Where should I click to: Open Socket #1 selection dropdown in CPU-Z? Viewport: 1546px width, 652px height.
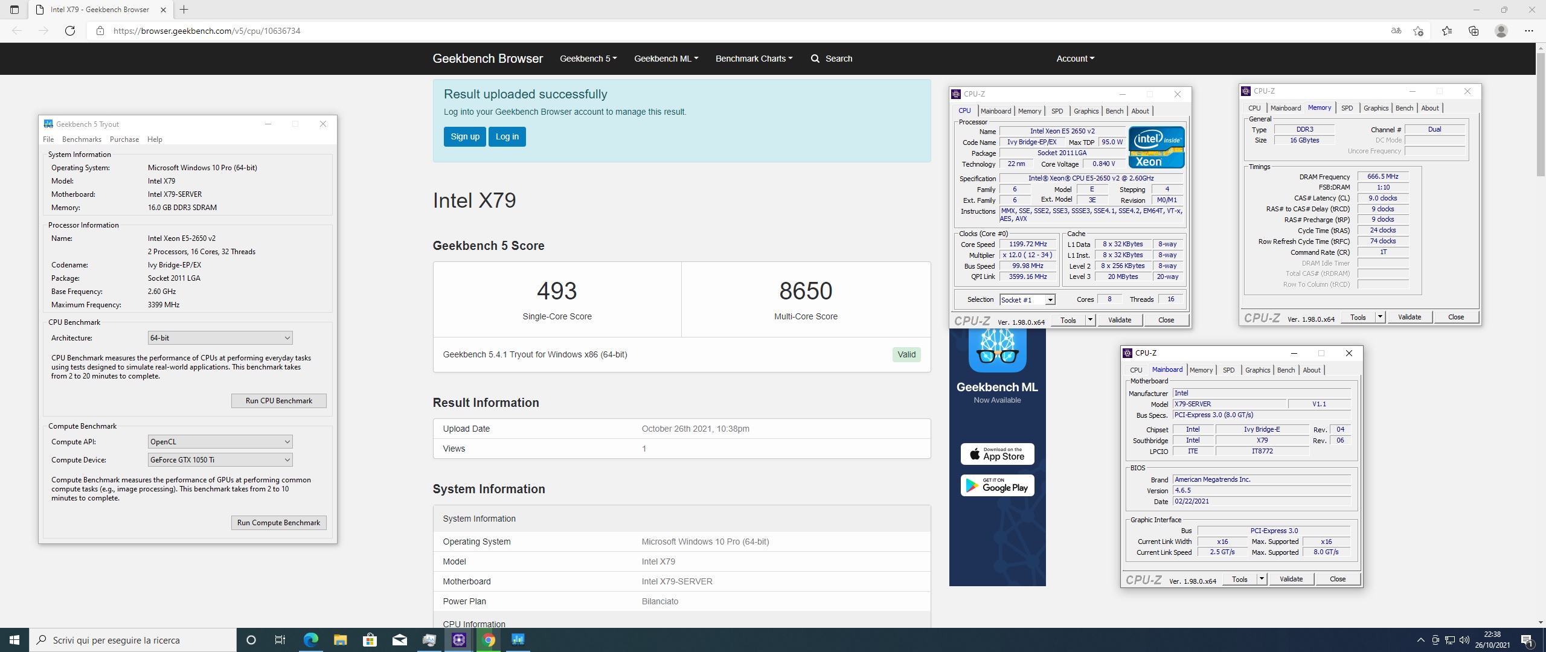pos(1027,299)
